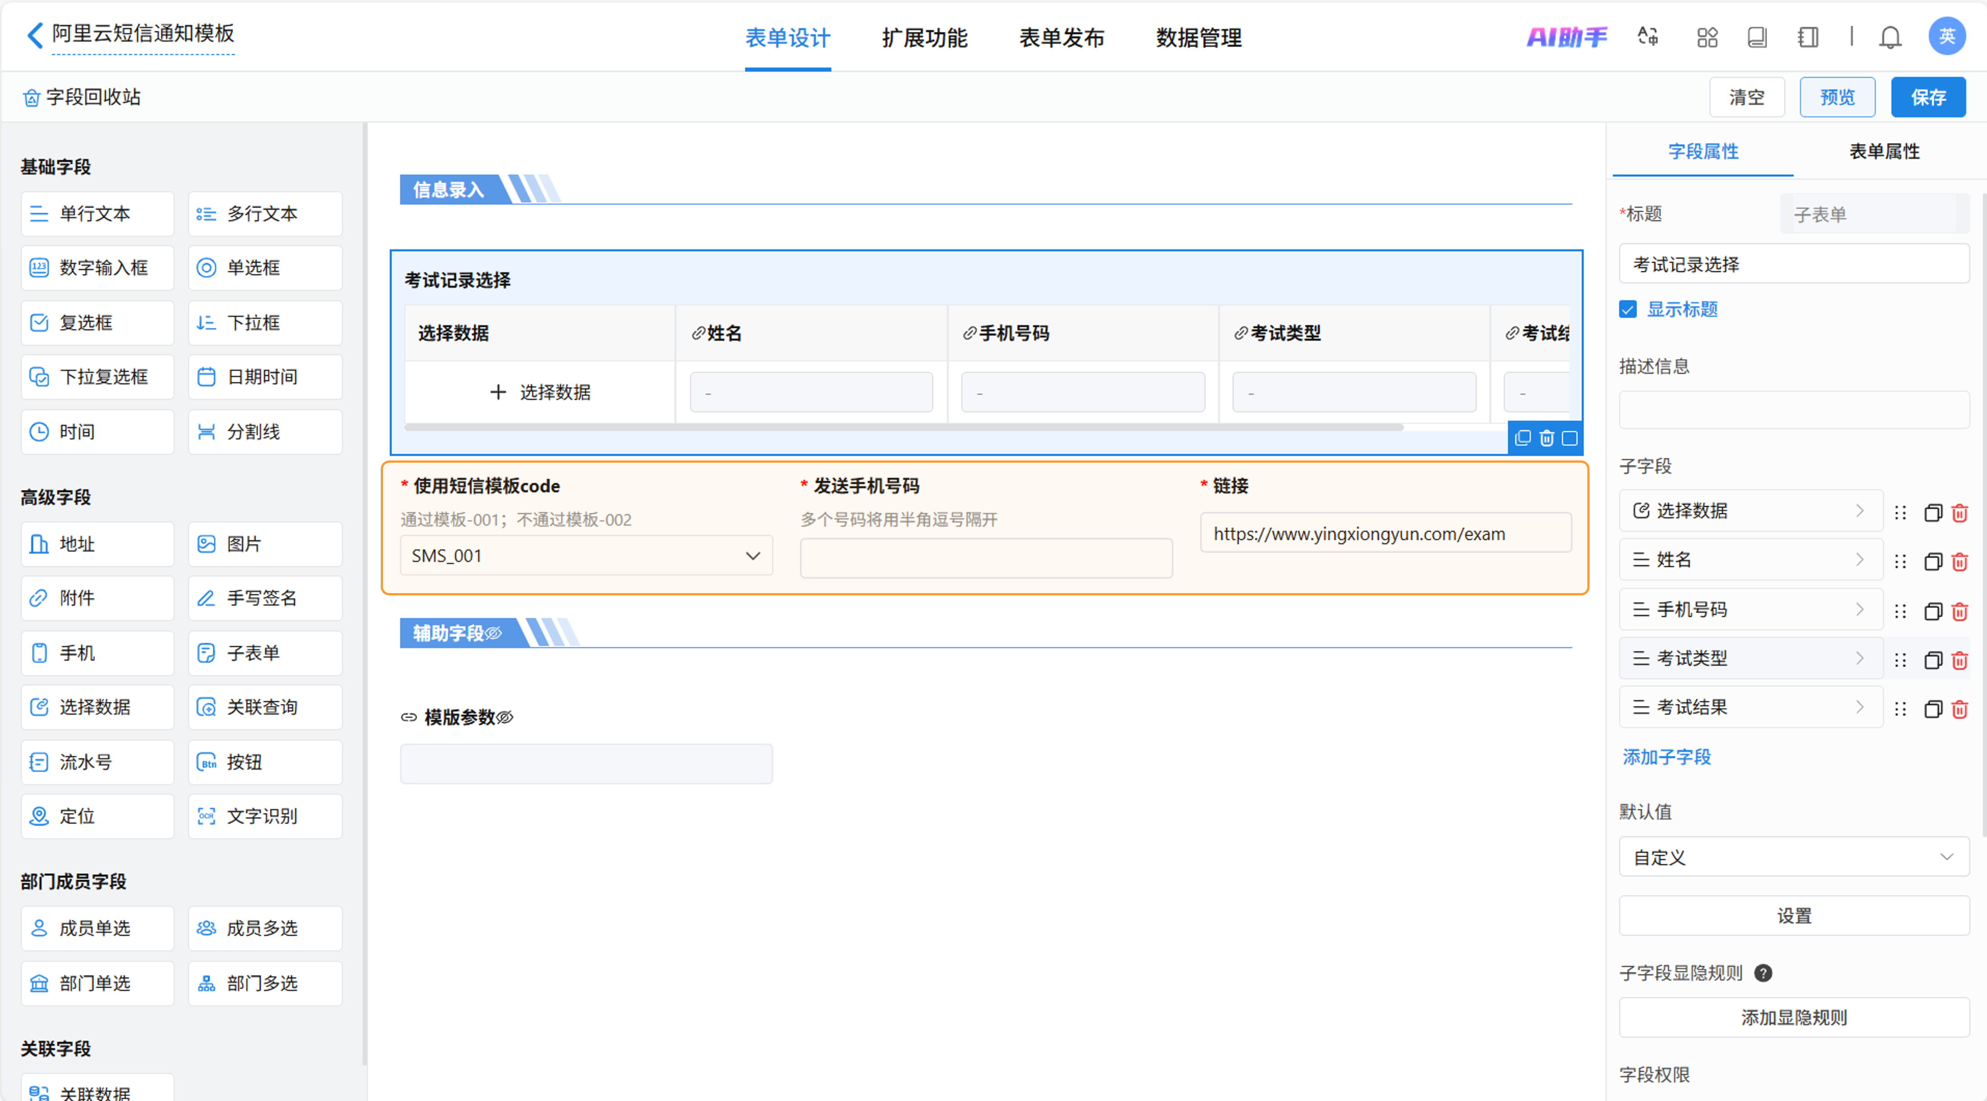The width and height of the screenshot is (1987, 1101).
Task: Toggle the 显示标题 checkbox
Action: pyautogui.click(x=1628, y=309)
